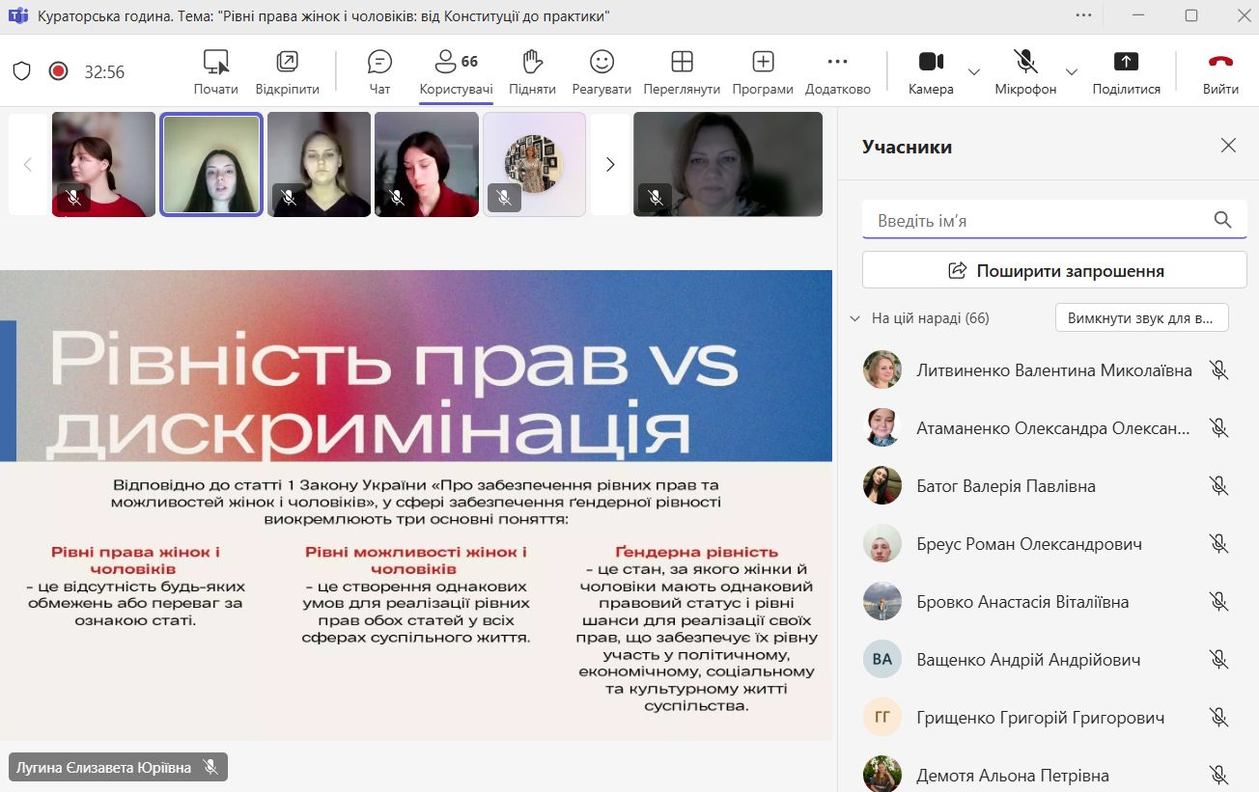
Task: Show next video thumbnails with right arrow
Action: click(x=609, y=165)
